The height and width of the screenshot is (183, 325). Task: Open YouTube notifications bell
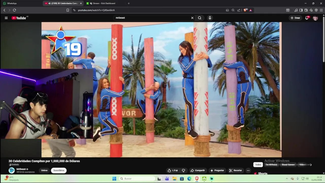click(307, 18)
